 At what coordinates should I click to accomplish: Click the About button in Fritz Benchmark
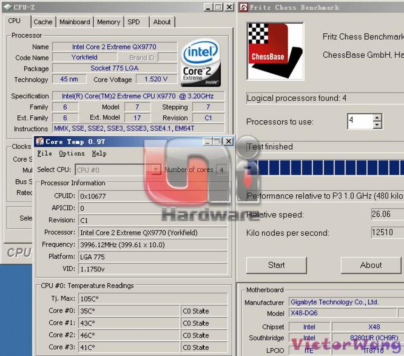tap(371, 265)
